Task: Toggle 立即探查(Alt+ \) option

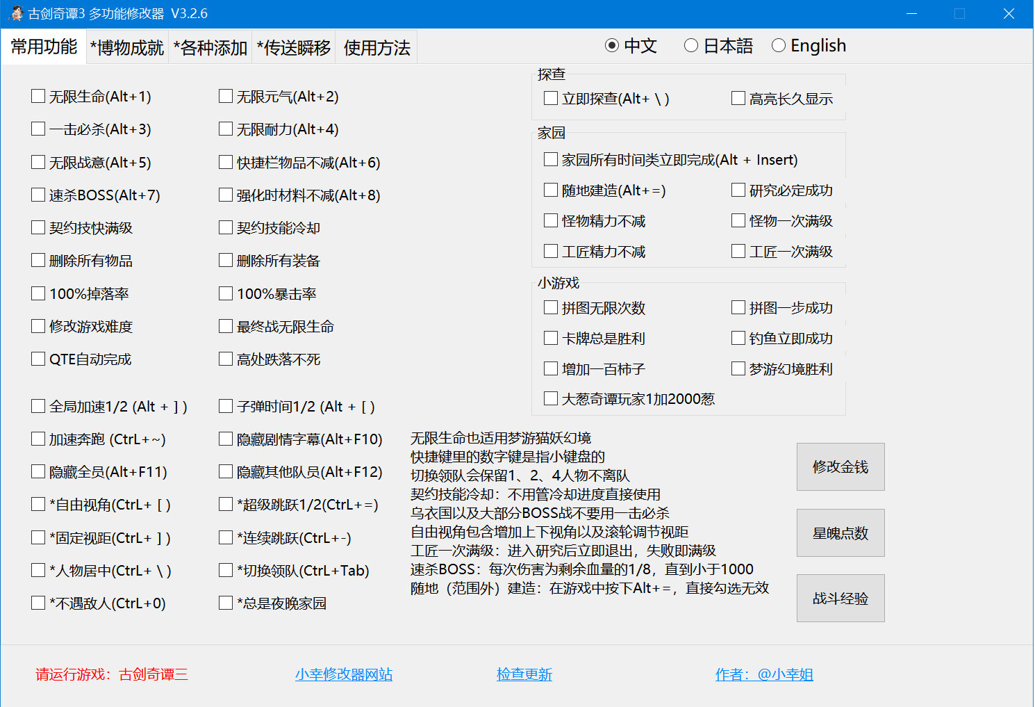Action: (550, 98)
